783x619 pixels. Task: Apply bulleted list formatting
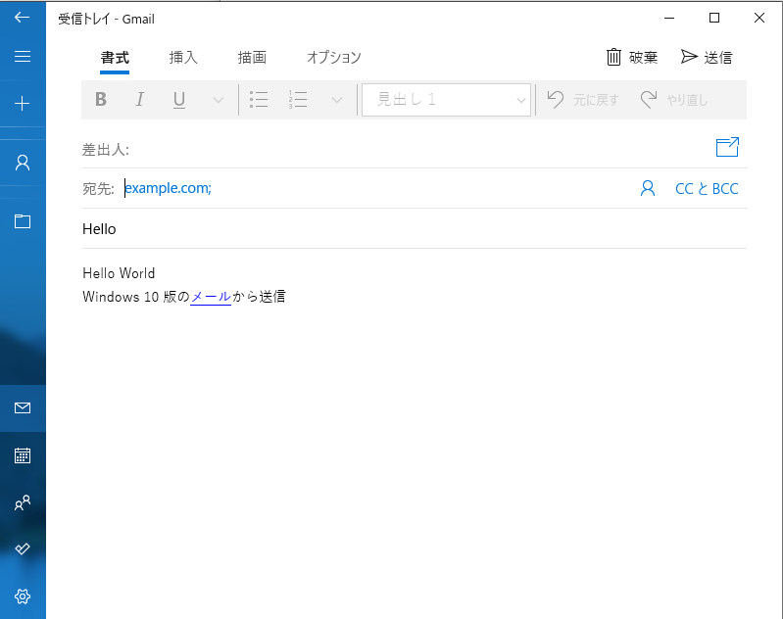(x=258, y=100)
